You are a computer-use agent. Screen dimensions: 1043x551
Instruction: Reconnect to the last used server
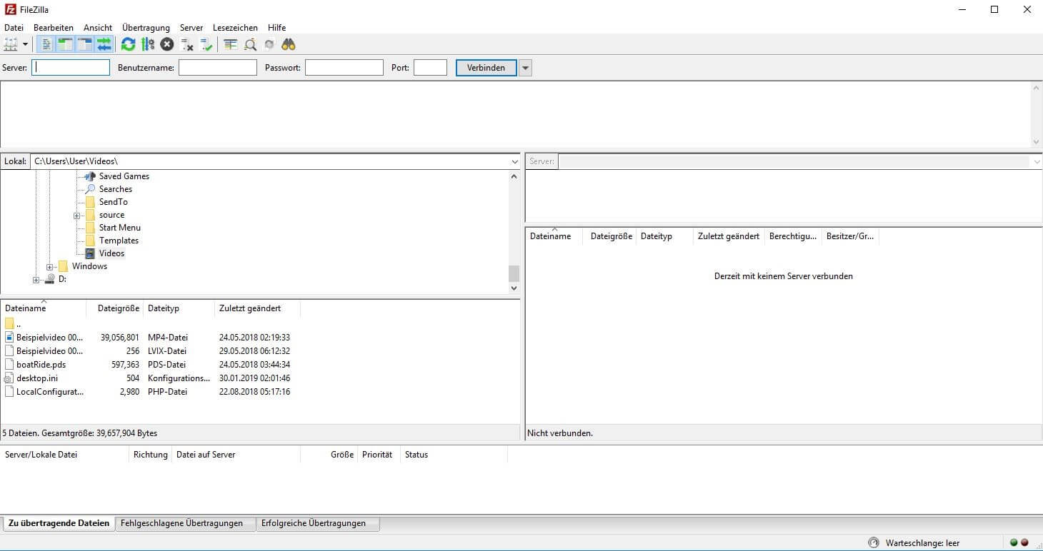[x=207, y=44]
